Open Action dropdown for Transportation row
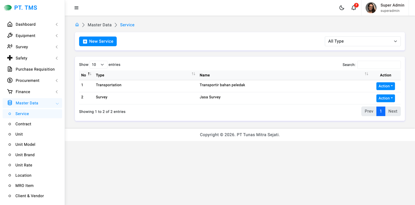Screen dimensions: 415x205 coord(385,86)
